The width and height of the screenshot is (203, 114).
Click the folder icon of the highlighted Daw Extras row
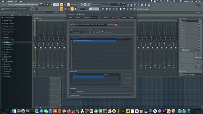click(x=71, y=41)
